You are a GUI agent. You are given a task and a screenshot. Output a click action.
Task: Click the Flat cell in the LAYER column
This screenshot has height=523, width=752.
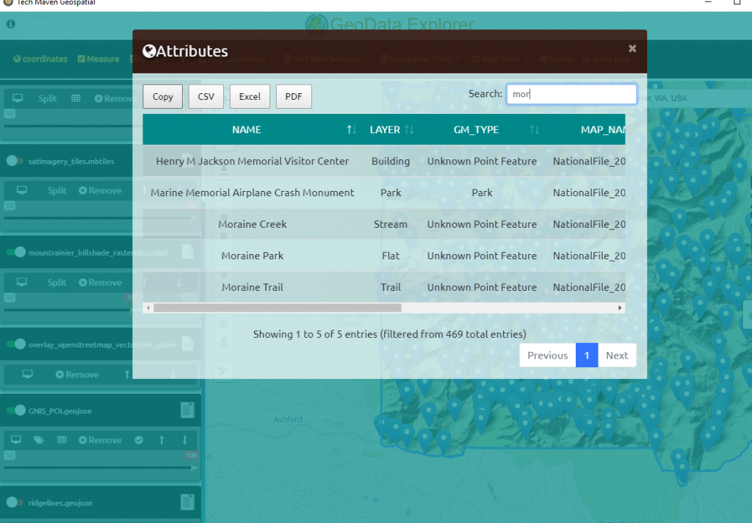coord(391,256)
